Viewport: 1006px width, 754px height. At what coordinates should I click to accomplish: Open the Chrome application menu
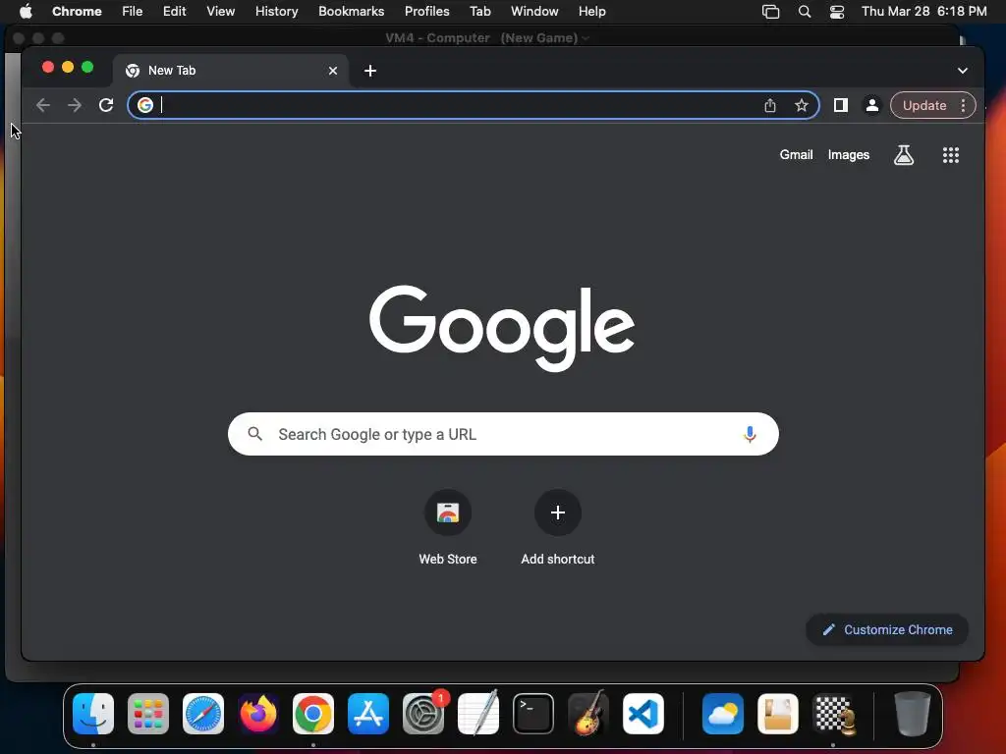coord(77,12)
